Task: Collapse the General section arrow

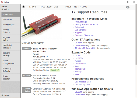Action: click(x=31, y=49)
